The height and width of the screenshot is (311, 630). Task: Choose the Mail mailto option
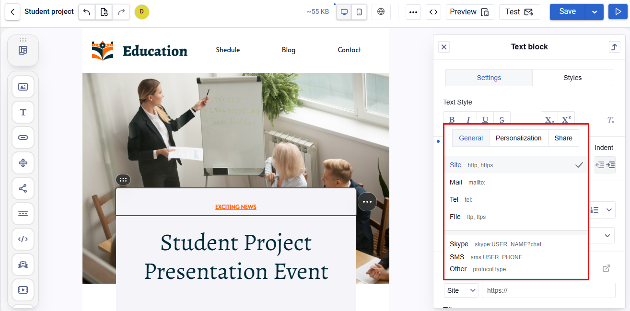(516, 182)
